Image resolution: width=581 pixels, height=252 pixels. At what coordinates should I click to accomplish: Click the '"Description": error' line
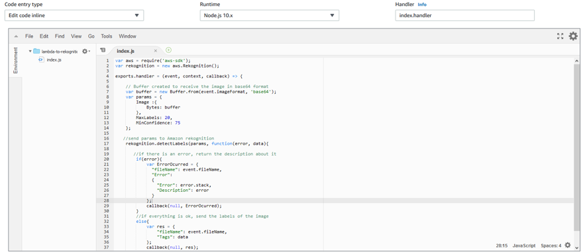point(183,190)
